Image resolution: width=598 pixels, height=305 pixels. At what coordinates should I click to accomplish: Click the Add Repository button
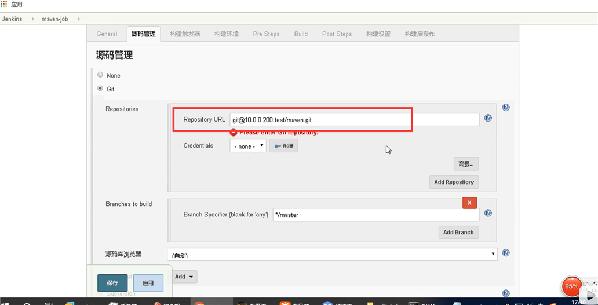tap(454, 182)
